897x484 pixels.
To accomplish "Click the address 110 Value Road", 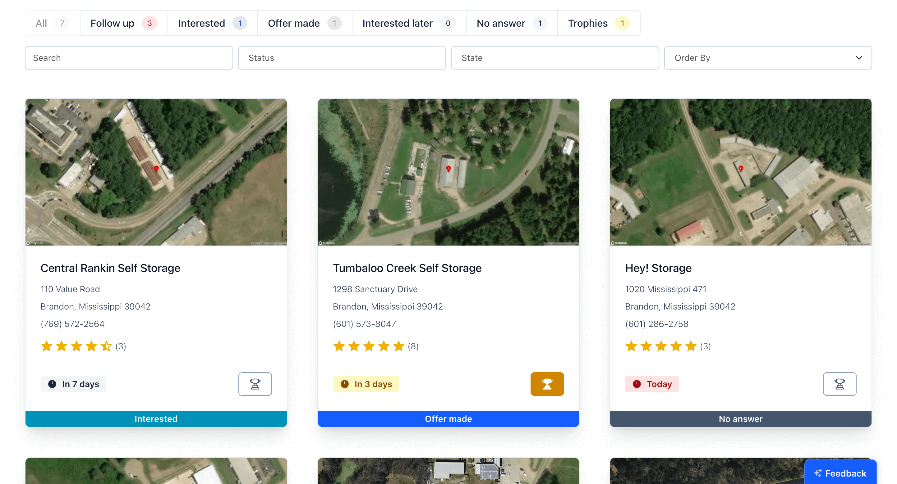I will 70,289.
